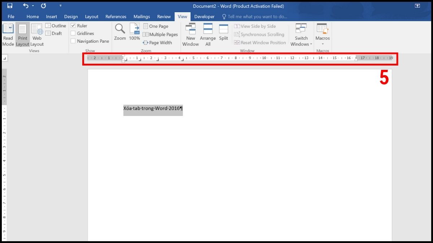Switch to Read Mode view

(8, 34)
